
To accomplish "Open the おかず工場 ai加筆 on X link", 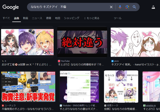I will tap(26, 64).
